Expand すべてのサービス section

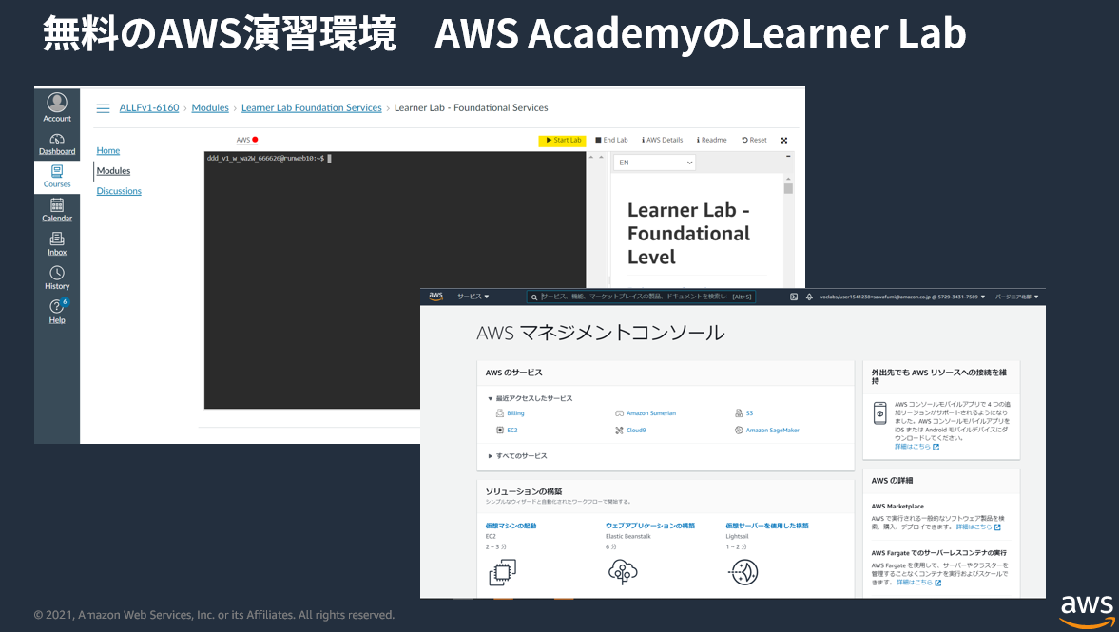point(517,456)
